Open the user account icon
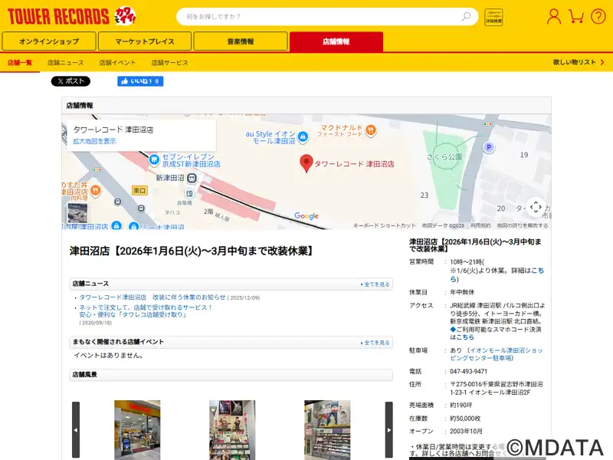613x460 pixels. coord(553,16)
